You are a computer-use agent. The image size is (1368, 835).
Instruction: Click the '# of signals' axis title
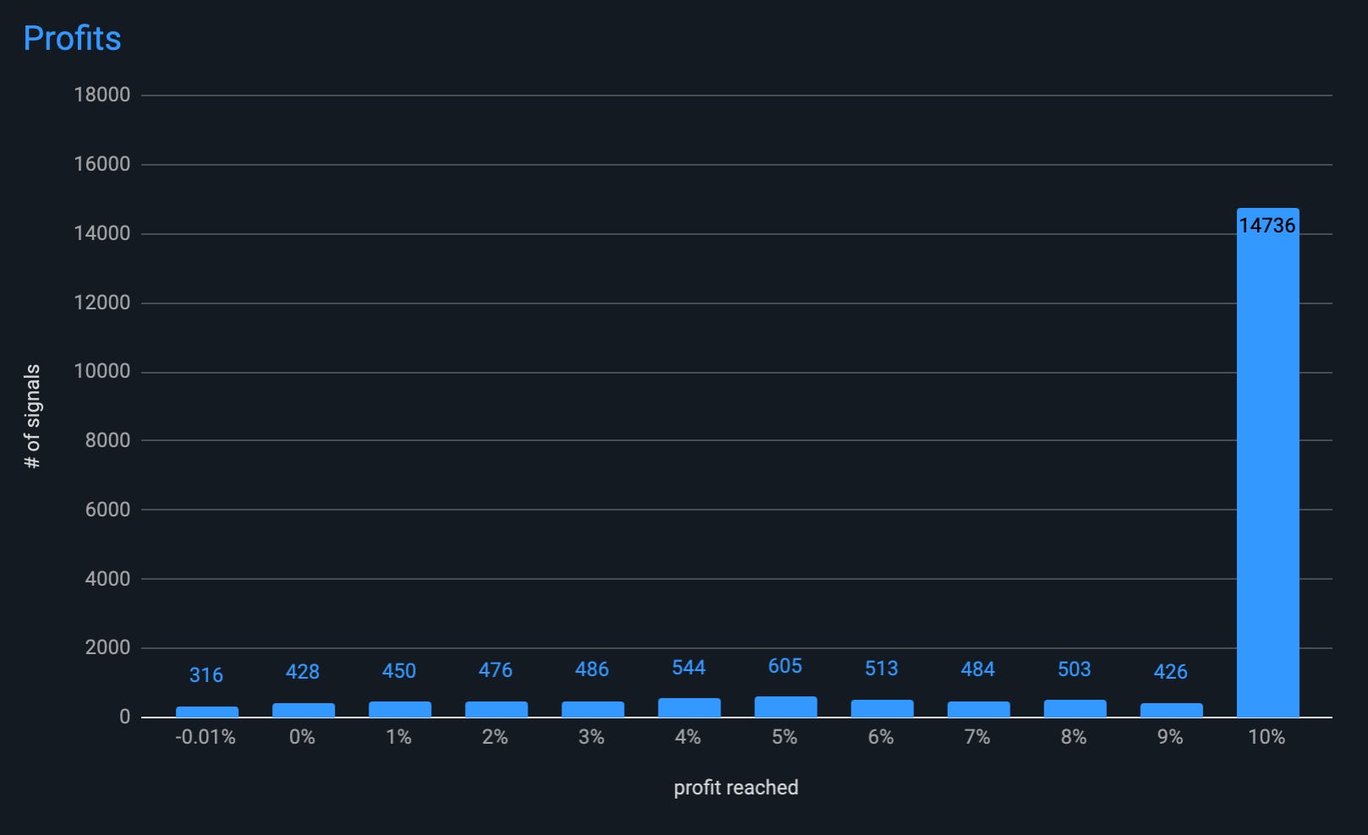tap(32, 416)
